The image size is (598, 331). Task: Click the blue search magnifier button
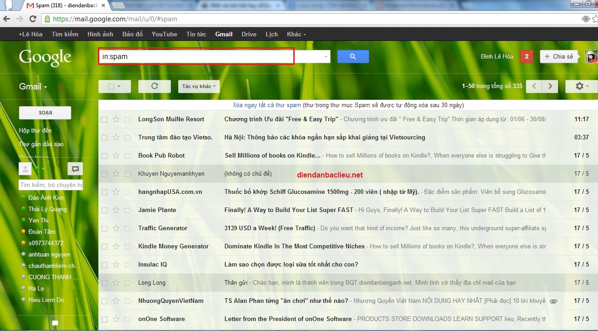click(x=353, y=57)
